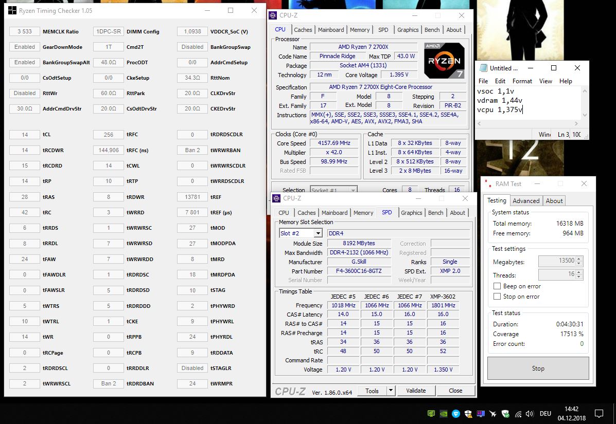The height and width of the screenshot is (424, 616).
Task: Click the Notepad text area line vdram 1,44v
Action: pos(499,100)
